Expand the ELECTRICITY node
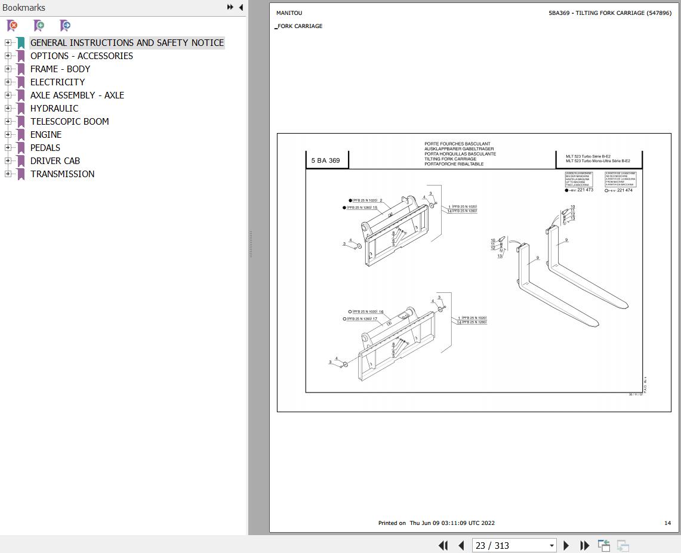681x553 pixels. click(x=8, y=82)
